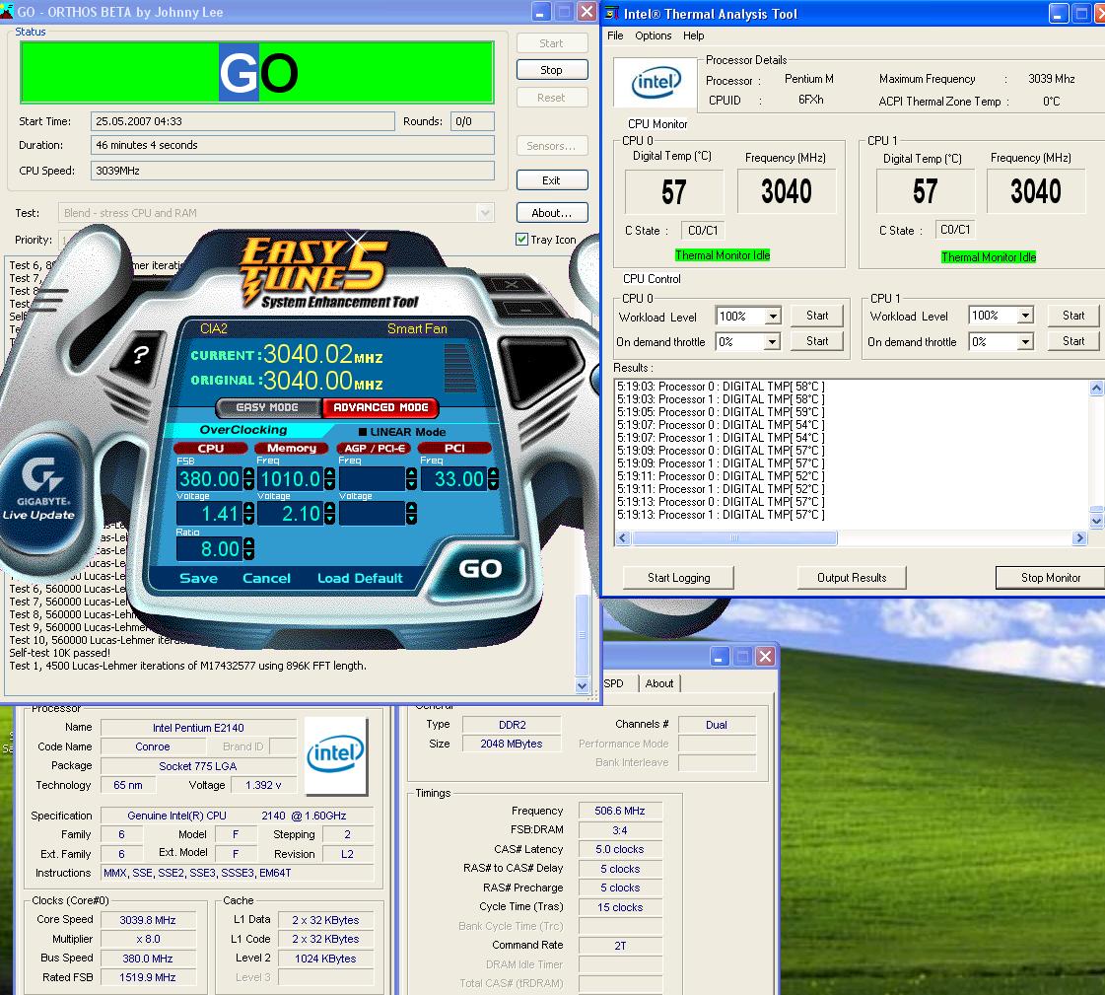Open the File menu in Thermal Analysis Tool
This screenshot has width=1105, height=995.
pyautogui.click(x=615, y=36)
